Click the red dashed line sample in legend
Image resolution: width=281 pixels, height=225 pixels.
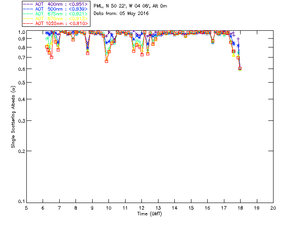click(x=28, y=23)
